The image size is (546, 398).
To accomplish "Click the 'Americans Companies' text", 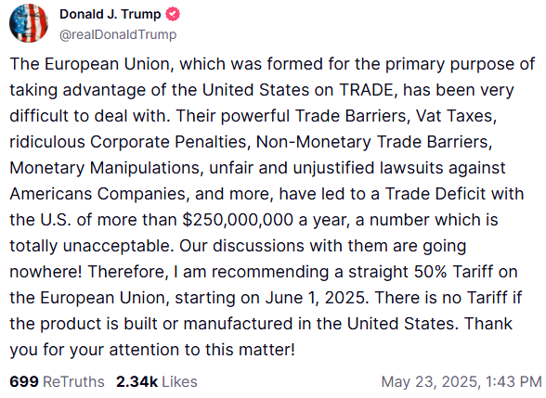I will [x=99, y=194].
